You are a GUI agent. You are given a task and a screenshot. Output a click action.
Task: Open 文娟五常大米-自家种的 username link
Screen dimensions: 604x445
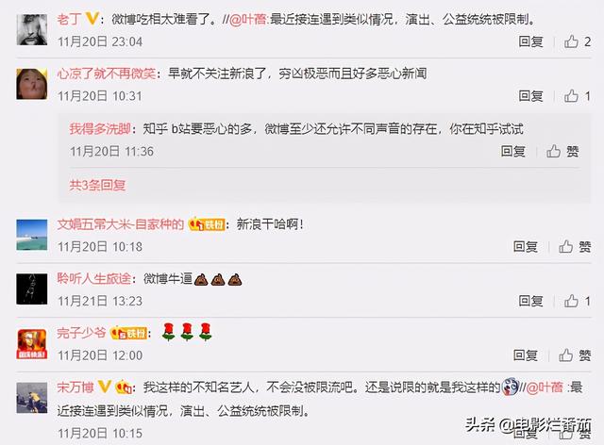[121, 224]
